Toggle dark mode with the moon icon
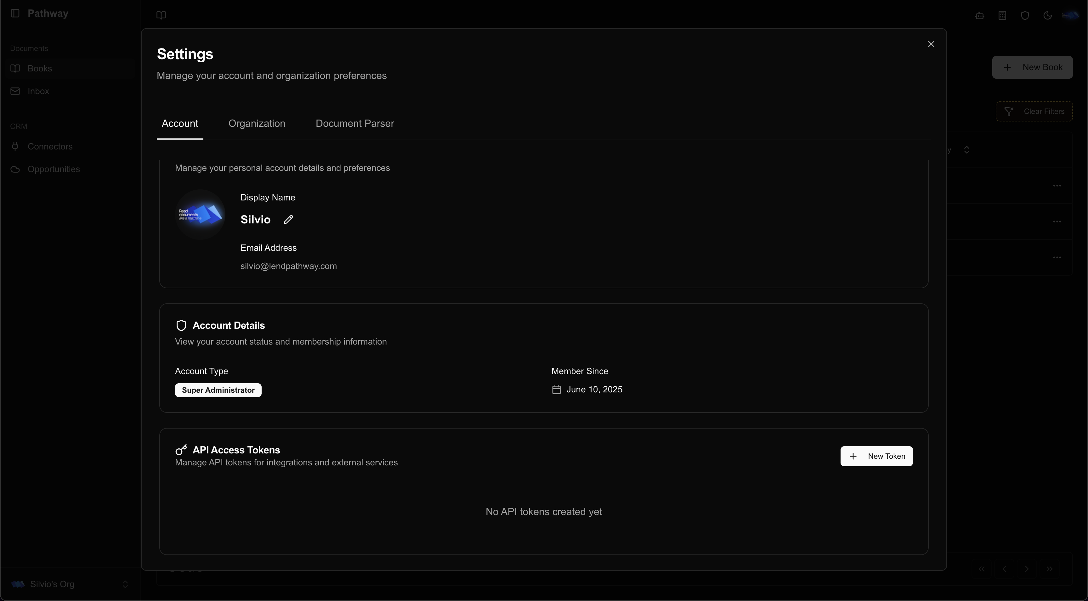This screenshot has width=1088, height=601. [x=1047, y=16]
